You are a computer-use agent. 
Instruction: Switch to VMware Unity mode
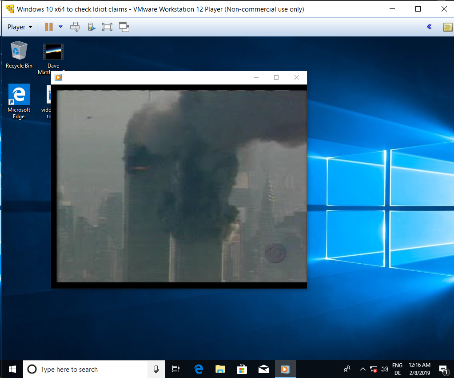click(124, 27)
